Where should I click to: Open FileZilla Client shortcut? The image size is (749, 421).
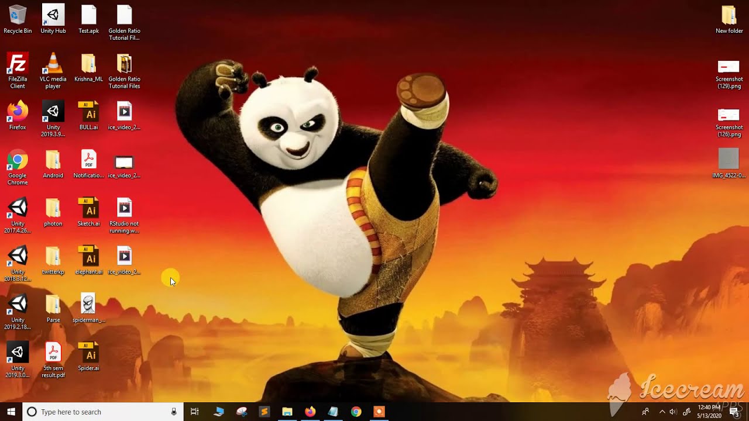(x=18, y=71)
